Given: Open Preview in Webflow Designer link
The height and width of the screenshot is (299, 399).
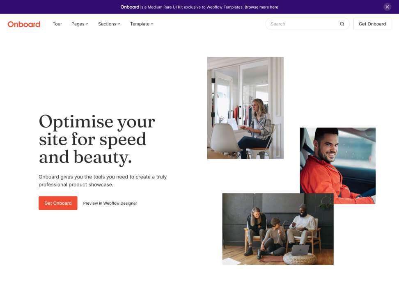Looking at the screenshot, I should (x=110, y=203).
